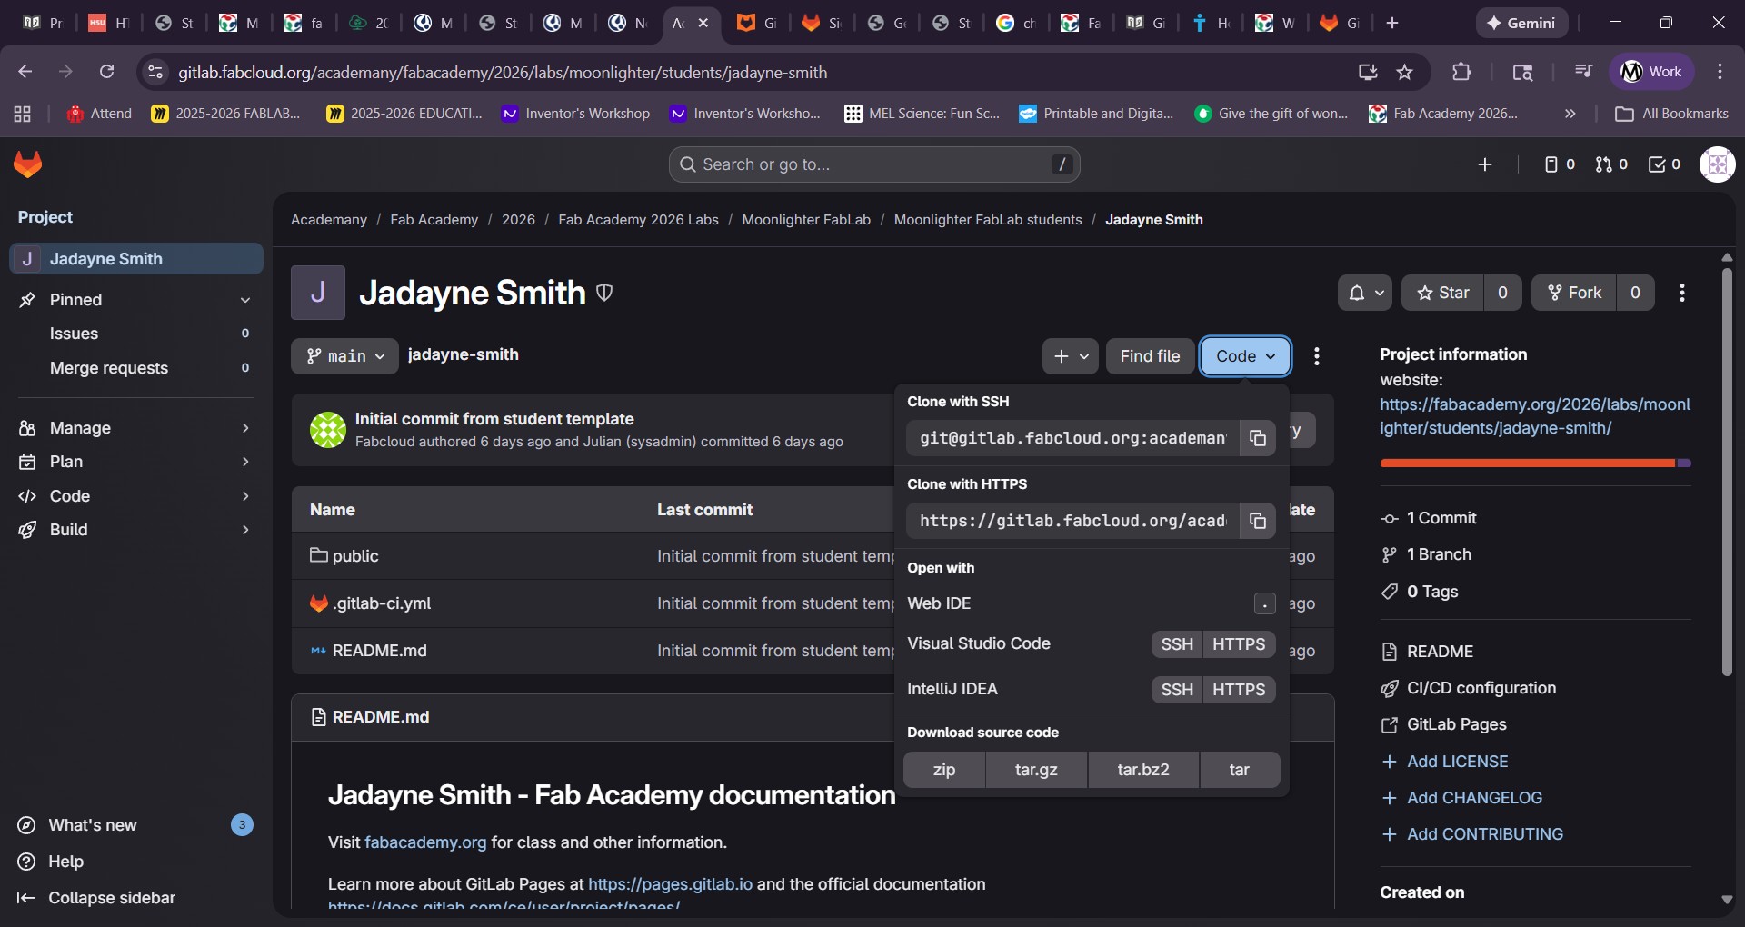Open the browser extensions puzzle icon
Image resolution: width=1745 pixels, height=927 pixels.
pos(1461,72)
